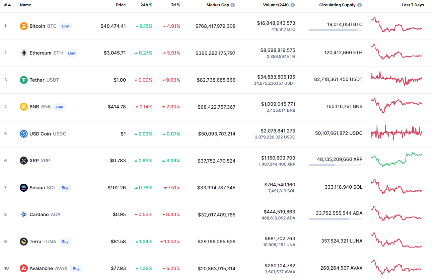Open the Cardano ADA name link
The height and width of the screenshot is (279, 432).
click(39, 214)
